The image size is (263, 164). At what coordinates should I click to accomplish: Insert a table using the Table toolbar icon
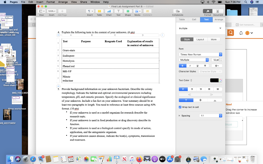[99, 11]
